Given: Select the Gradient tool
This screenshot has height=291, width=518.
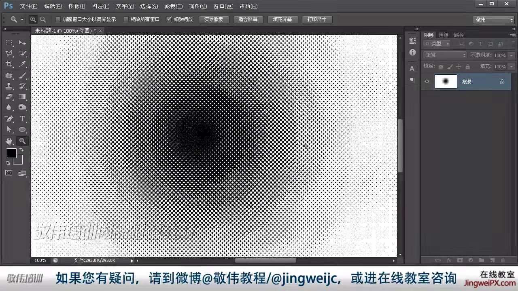Looking at the screenshot, I should (x=22, y=97).
